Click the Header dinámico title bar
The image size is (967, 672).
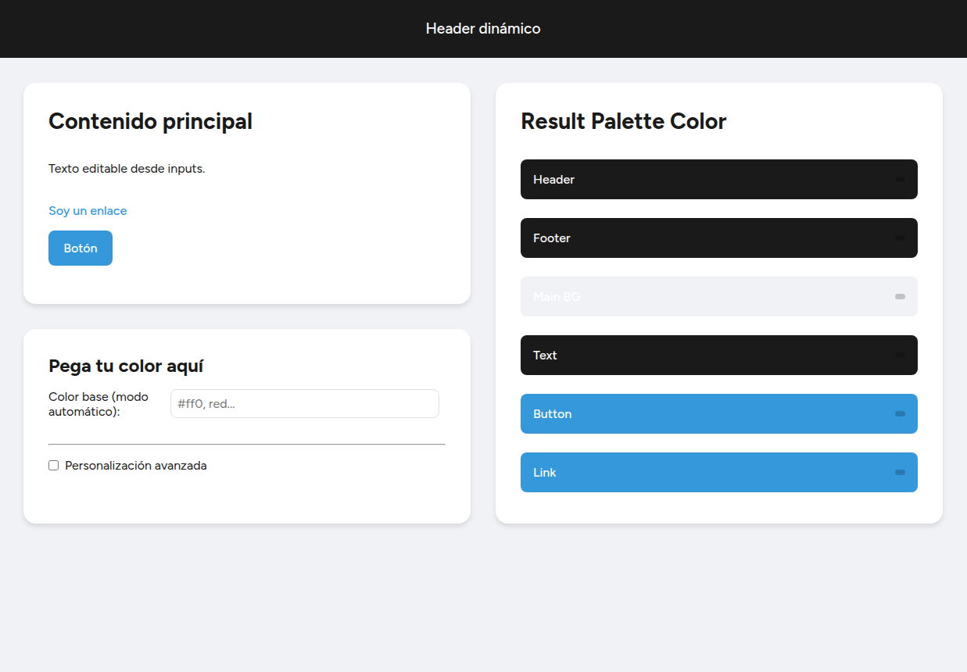pyautogui.click(x=483, y=28)
